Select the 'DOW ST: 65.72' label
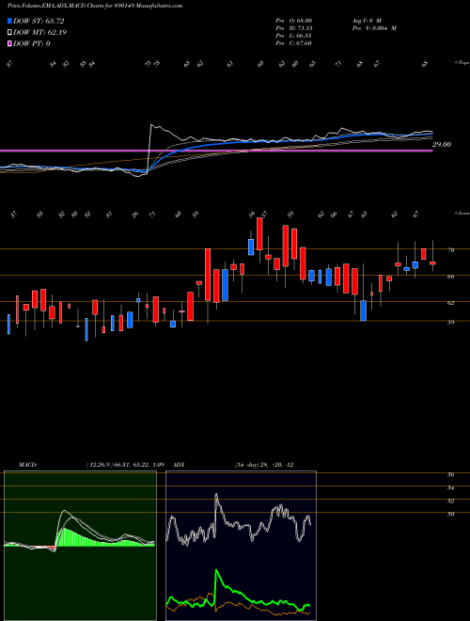Screen dimensions: 470x621 pyautogui.click(x=39, y=21)
